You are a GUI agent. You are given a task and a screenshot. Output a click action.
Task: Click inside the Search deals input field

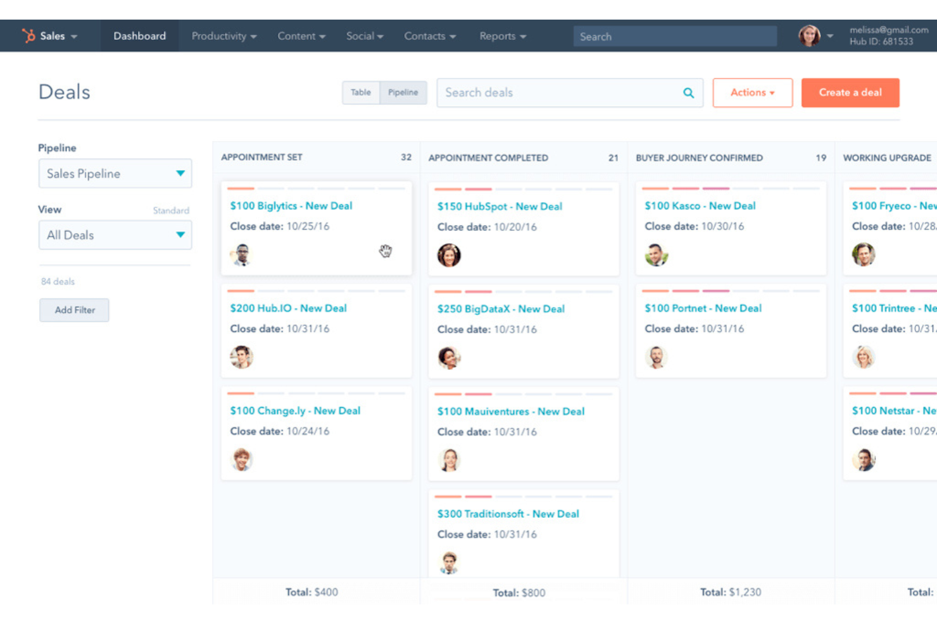tap(538, 92)
